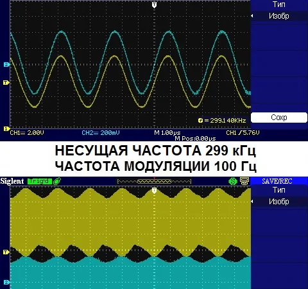Click the Сохр save button
308x289 pixels.
279,118
